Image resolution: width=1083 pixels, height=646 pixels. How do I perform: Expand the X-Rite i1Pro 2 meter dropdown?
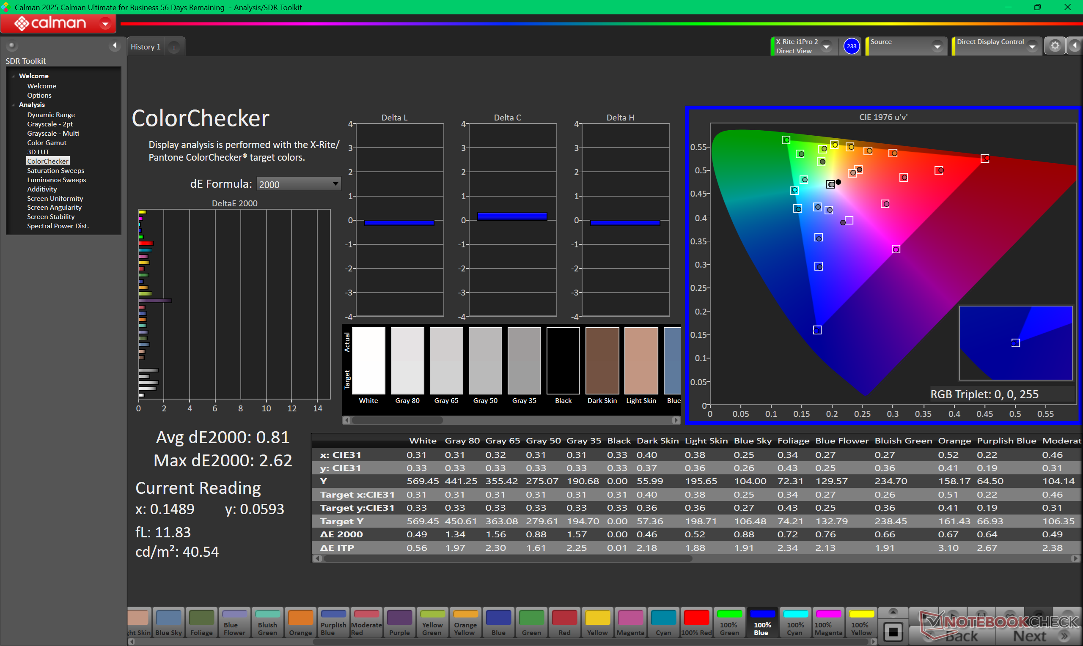click(826, 46)
